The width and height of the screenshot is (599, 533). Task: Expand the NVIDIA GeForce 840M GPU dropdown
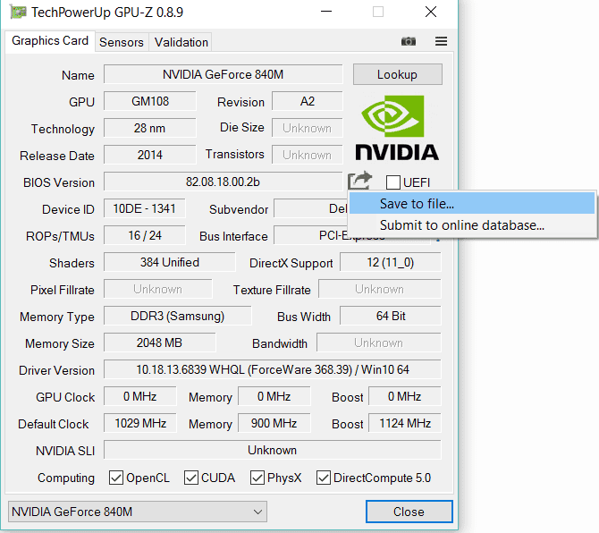[138, 512]
